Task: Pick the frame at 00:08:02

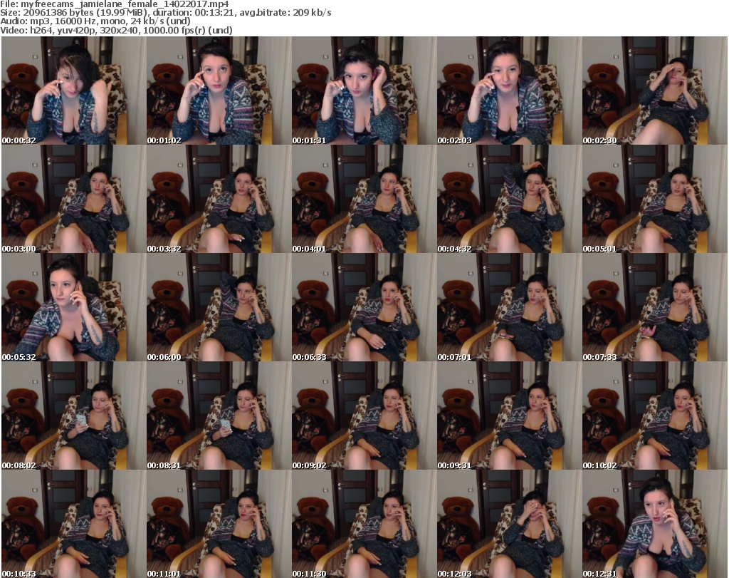Action: (x=74, y=416)
